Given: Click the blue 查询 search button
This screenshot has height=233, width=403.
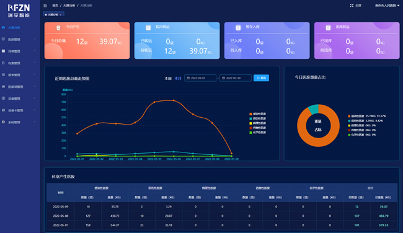Looking at the screenshot, I should pyautogui.click(x=261, y=78).
